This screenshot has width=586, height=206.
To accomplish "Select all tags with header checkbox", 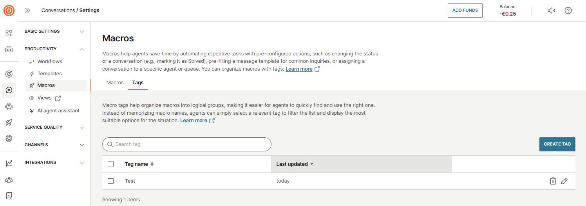I will [110, 164].
